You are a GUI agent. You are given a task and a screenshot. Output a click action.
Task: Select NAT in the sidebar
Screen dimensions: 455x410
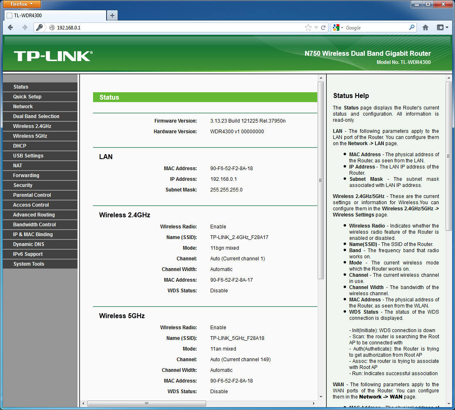click(x=40, y=166)
